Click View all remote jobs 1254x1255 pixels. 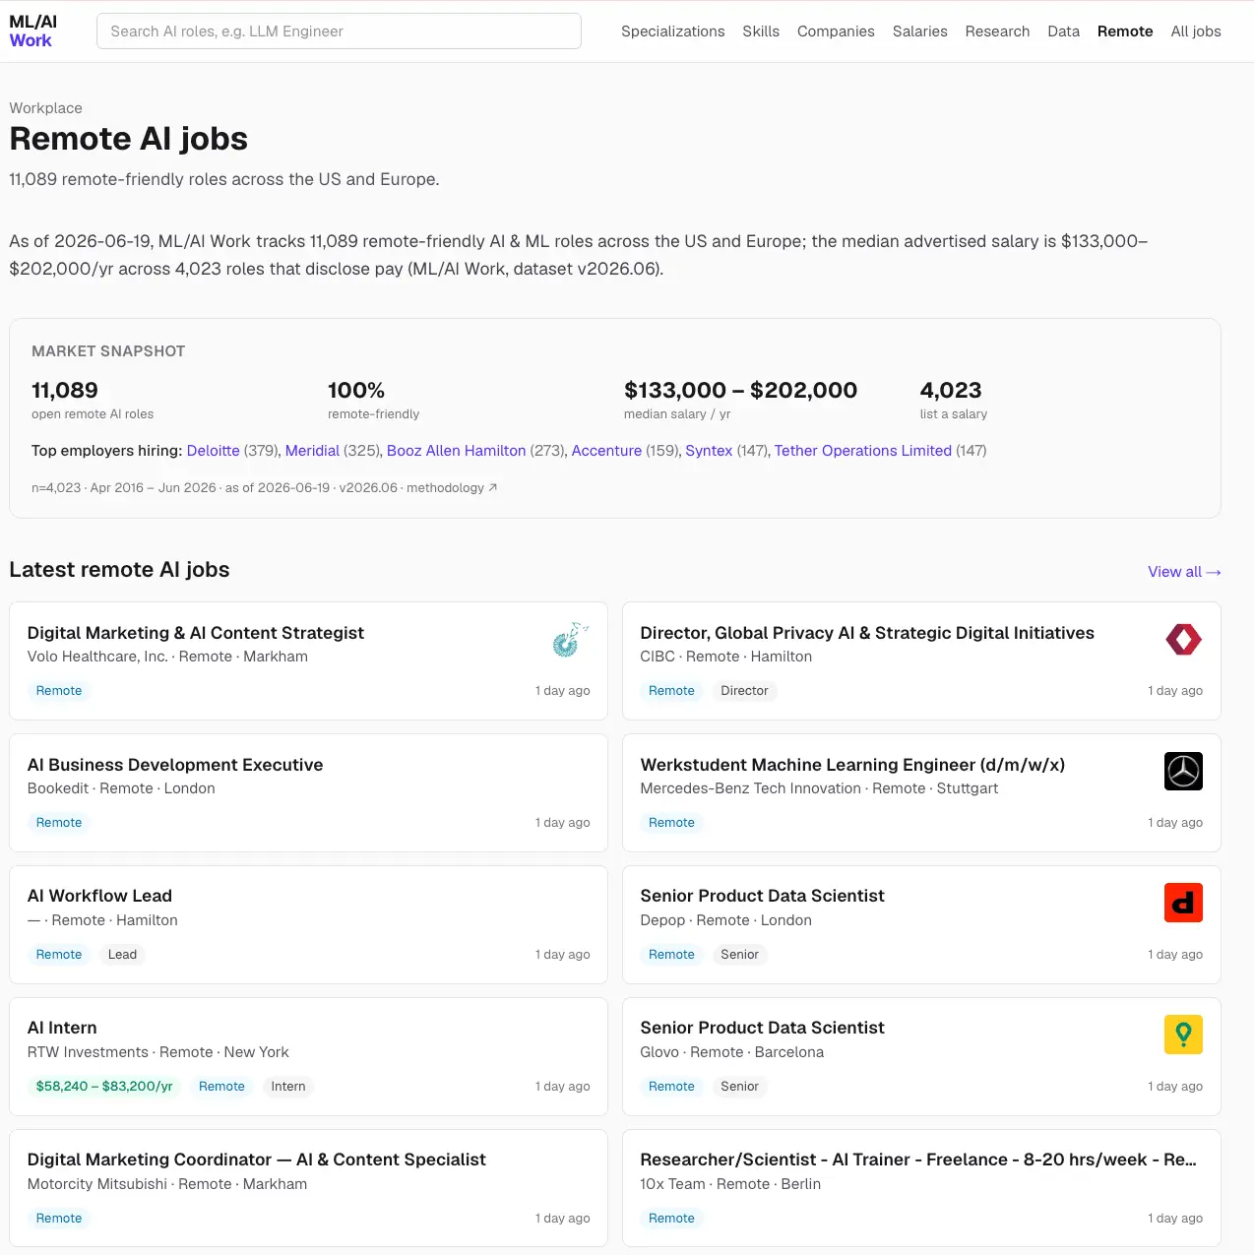[1184, 572]
